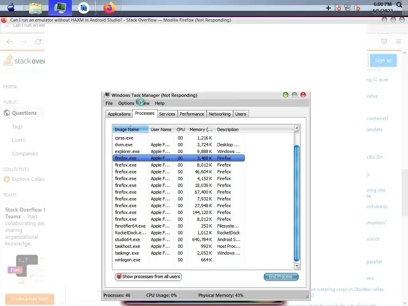Screen dimensions: 408x306
Task: Click the process list vertical scrollbar thumb
Action: tap(296, 203)
